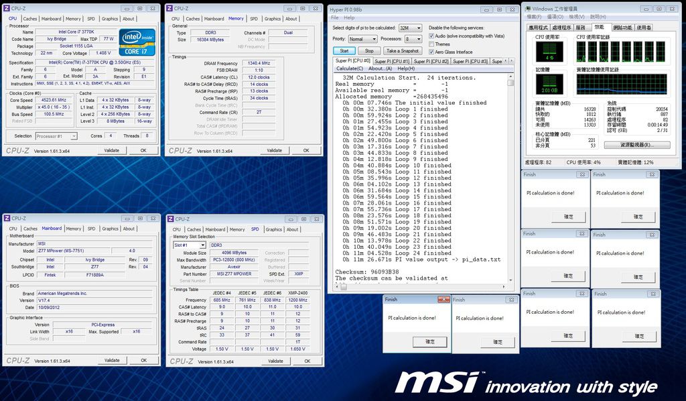Viewport: 686px width, 401px height.
Task: Click the motherboard model 'Z77 MPower (MS-7751)'
Action: [x=73, y=251]
